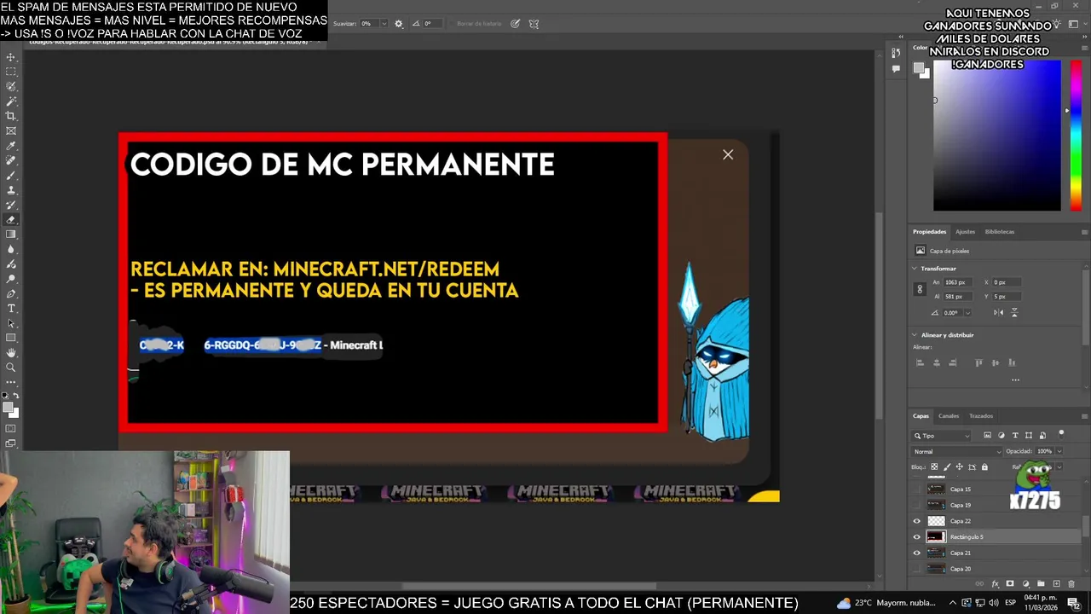Image resolution: width=1091 pixels, height=614 pixels.
Task: Hide the Capa 22 layer
Action: (916, 521)
